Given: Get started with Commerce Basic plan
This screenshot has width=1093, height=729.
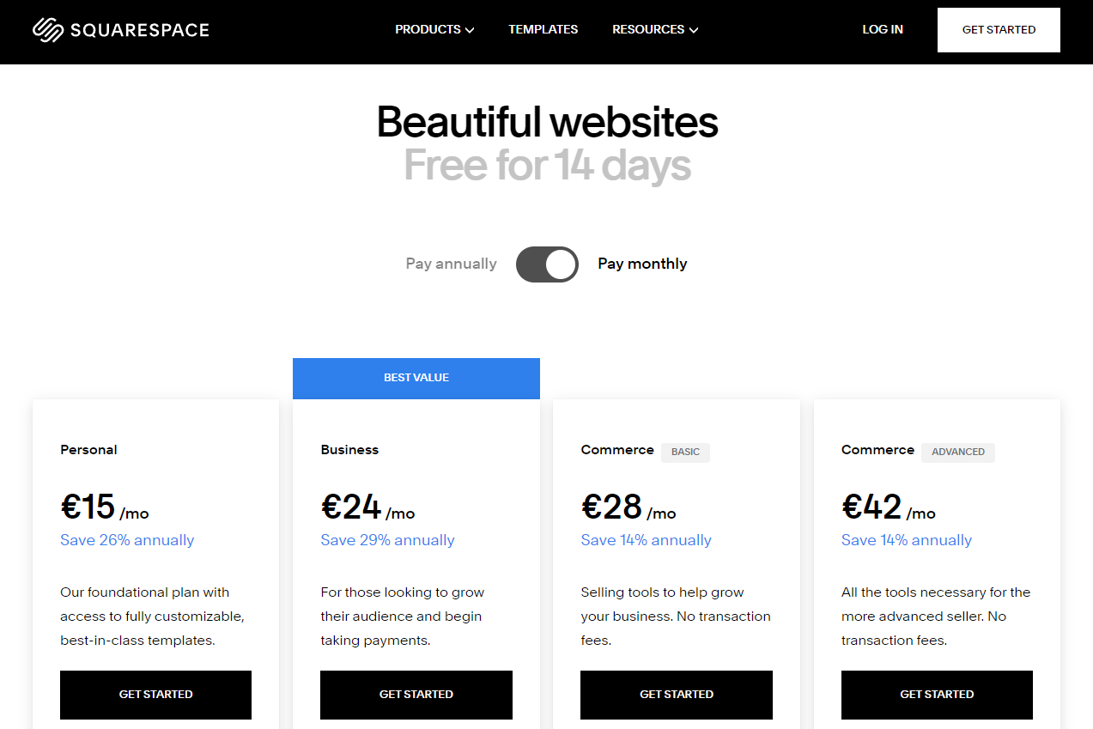Looking at the screenshot, I should (676, 694).
